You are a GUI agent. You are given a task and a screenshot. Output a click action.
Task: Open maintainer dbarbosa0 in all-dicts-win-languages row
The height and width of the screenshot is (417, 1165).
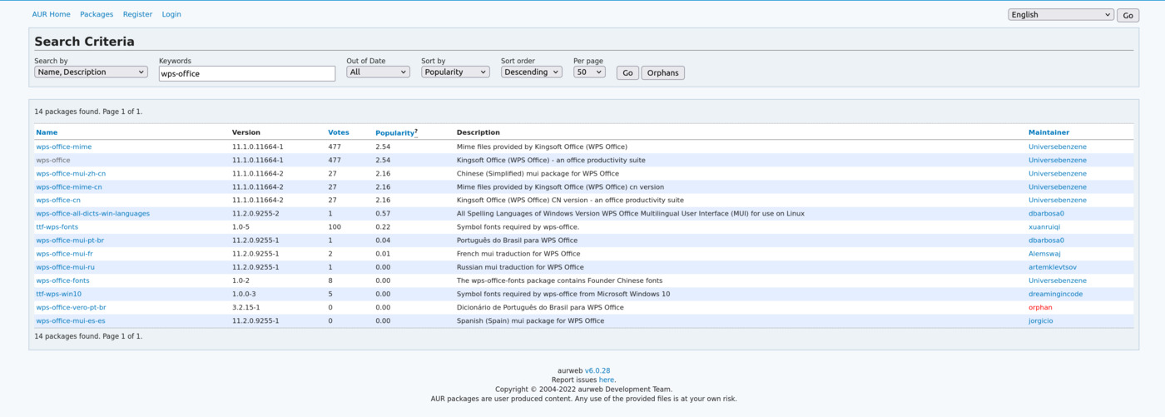tap(1046, 213)
